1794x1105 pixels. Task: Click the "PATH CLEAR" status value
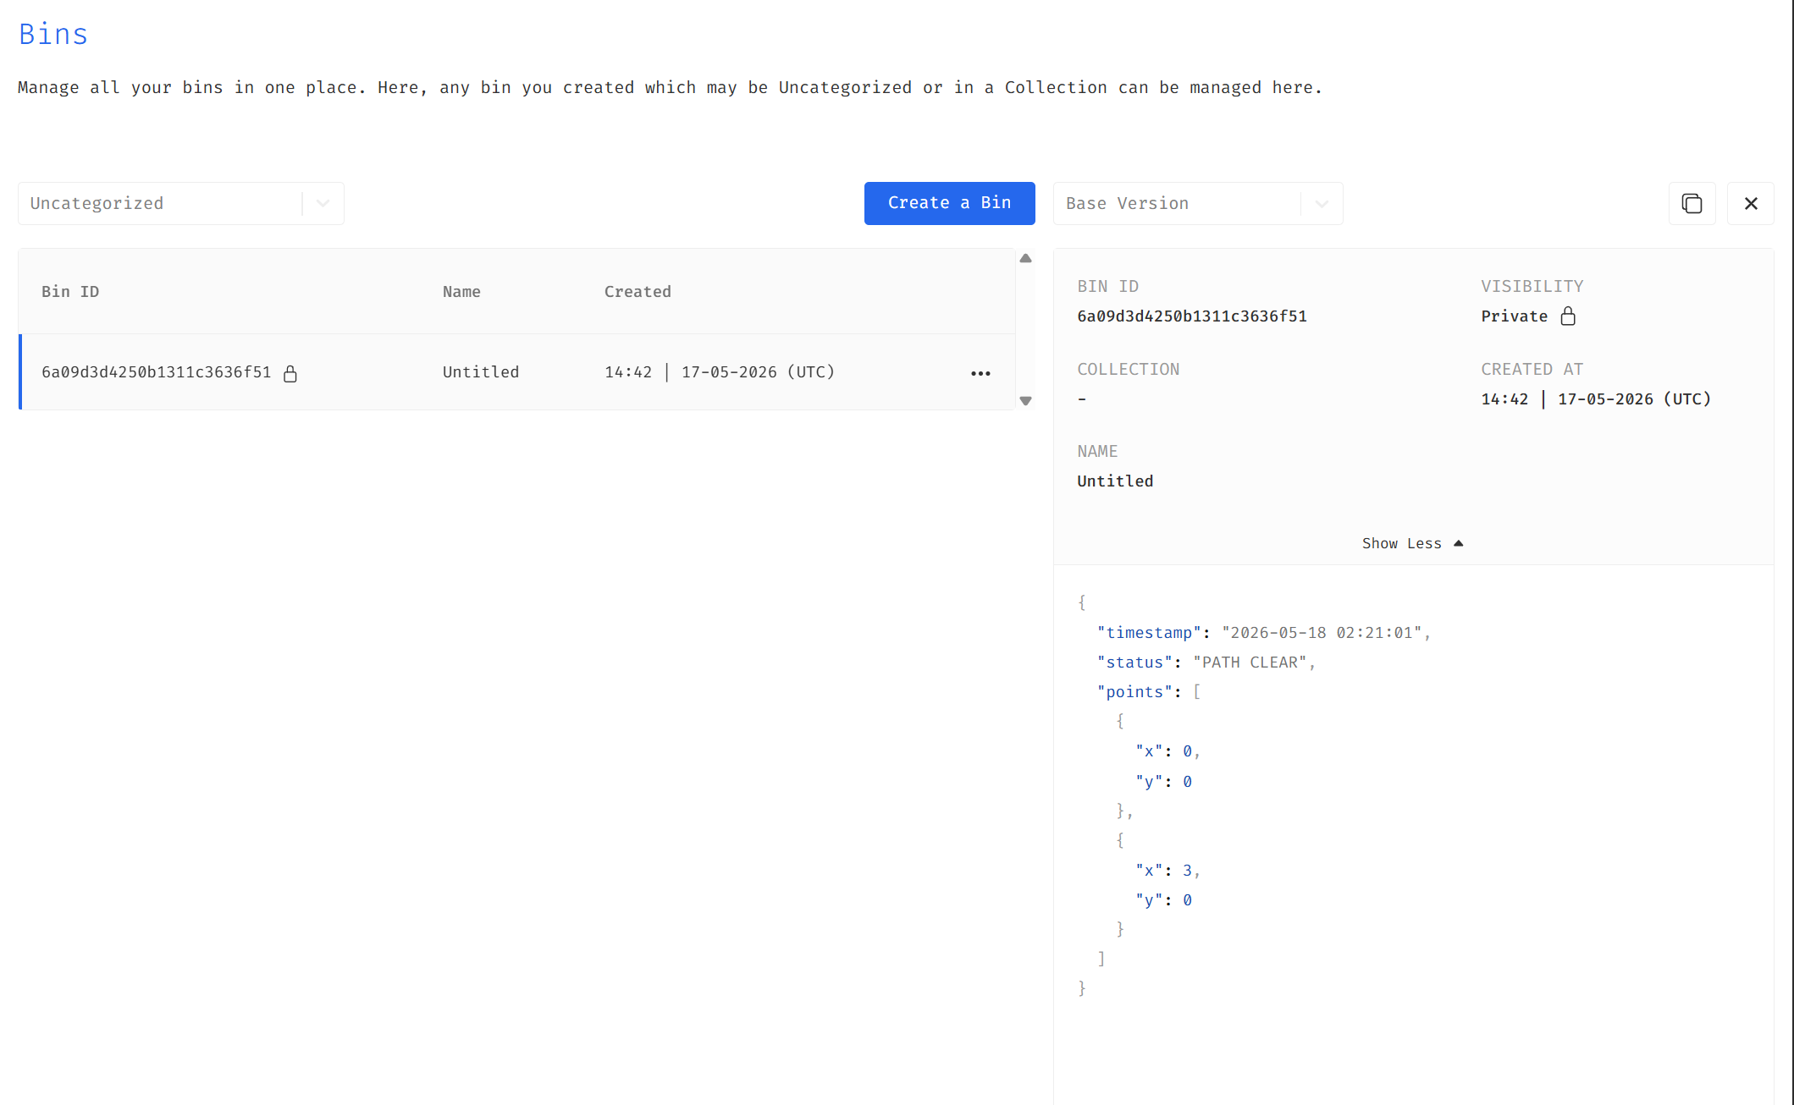pyautogui.click(x=1250, y=662)
